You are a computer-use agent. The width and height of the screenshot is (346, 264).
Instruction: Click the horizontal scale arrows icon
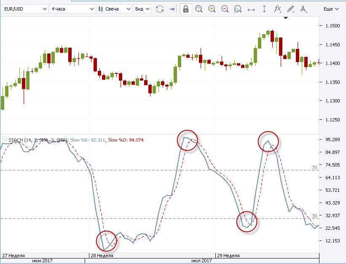tap(251, 9)
